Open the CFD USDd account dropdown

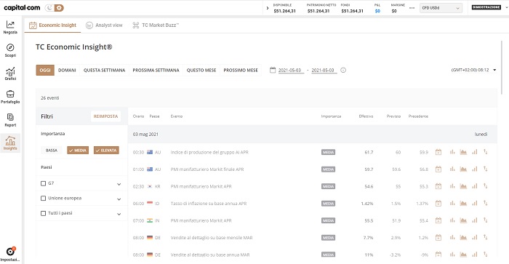point(441,8)
